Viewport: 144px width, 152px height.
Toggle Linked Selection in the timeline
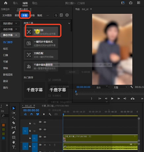[38, 114]
